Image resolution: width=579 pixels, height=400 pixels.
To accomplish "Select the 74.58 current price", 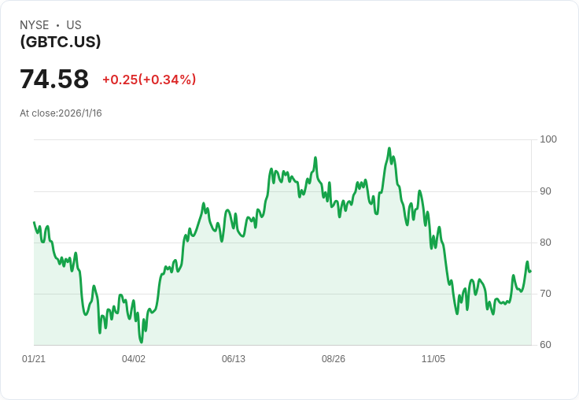I will point(54,79).
